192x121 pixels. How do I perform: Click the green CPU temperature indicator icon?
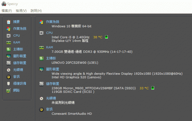pos(106,37)
